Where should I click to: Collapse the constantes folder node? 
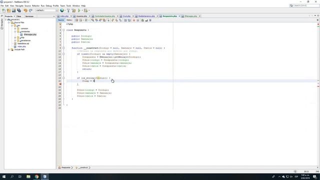[15, 31]
